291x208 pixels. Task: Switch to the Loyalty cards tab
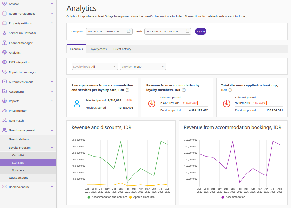98,49
